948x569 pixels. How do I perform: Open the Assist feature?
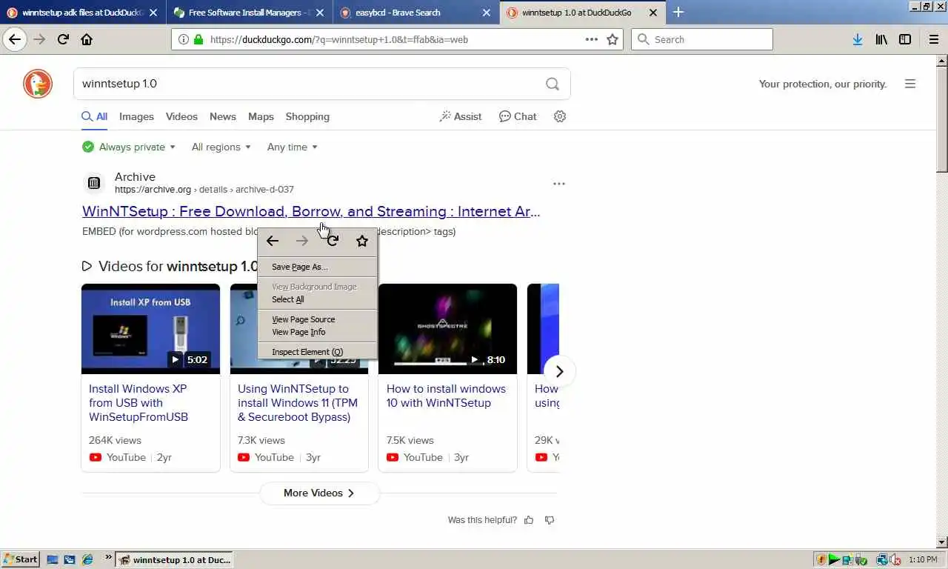pyautogui.click(x=460, y=116)
